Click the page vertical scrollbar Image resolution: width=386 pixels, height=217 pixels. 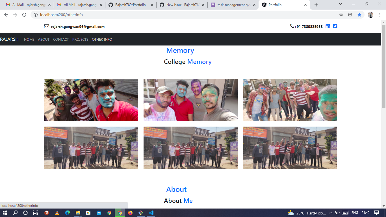tap(383, 66)
